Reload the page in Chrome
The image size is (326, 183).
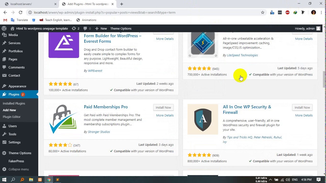pos(21,12)
